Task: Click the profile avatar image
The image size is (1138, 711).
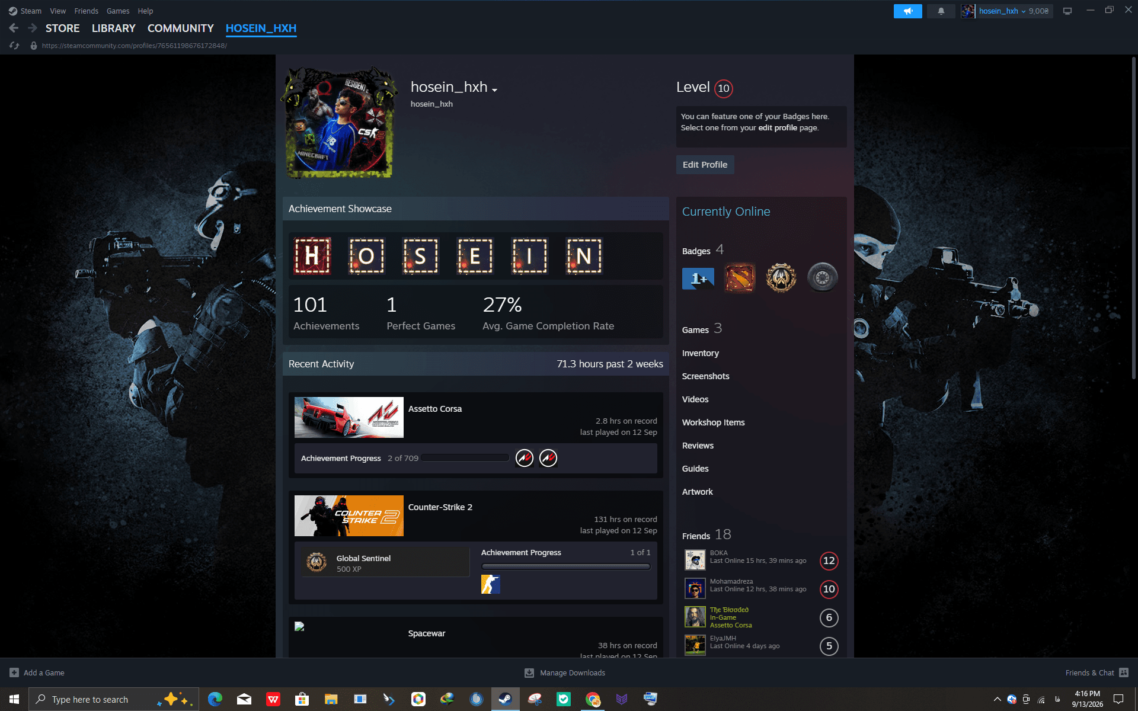Action: coord(340,123)
